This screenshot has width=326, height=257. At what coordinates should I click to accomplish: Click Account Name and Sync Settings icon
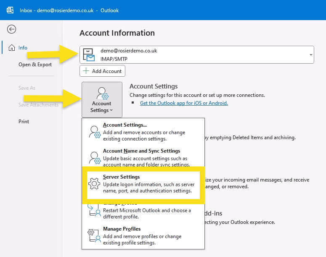[x=95, y=158]
